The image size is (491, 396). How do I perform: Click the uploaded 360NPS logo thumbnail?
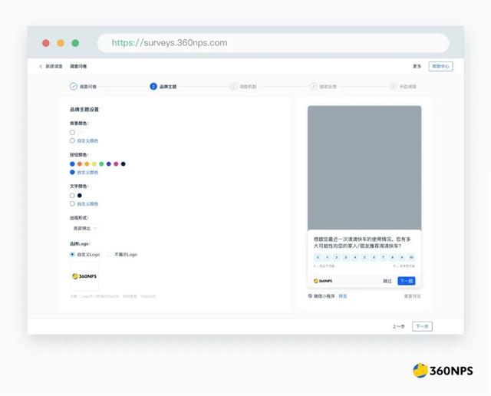pyautogui.click(x=84, y=276)
